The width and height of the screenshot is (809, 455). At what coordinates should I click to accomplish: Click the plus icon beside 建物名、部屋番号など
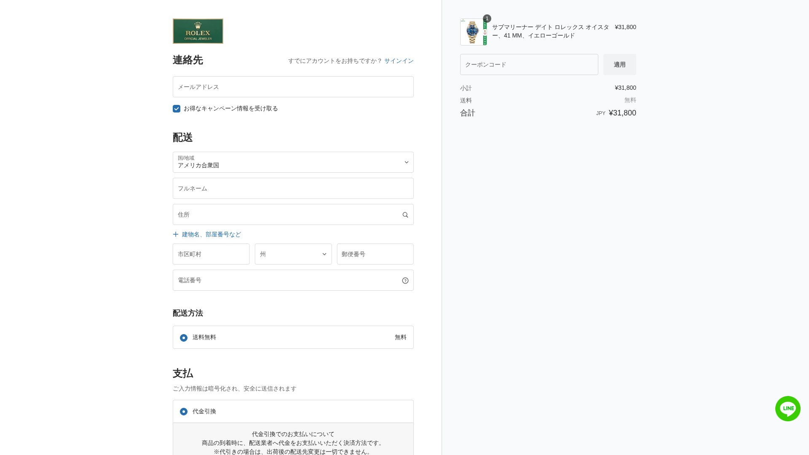(x=176, y=234)
